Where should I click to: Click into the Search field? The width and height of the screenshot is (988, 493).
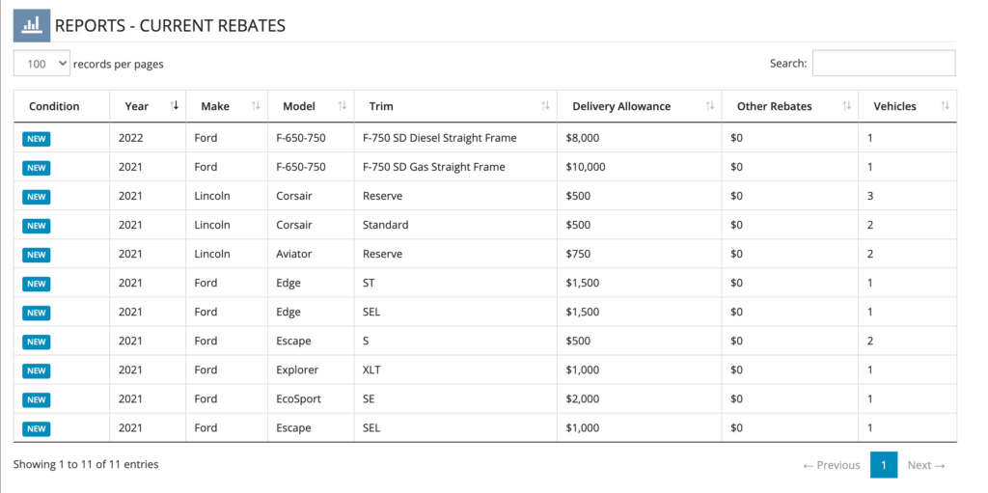tap(884, 63)
